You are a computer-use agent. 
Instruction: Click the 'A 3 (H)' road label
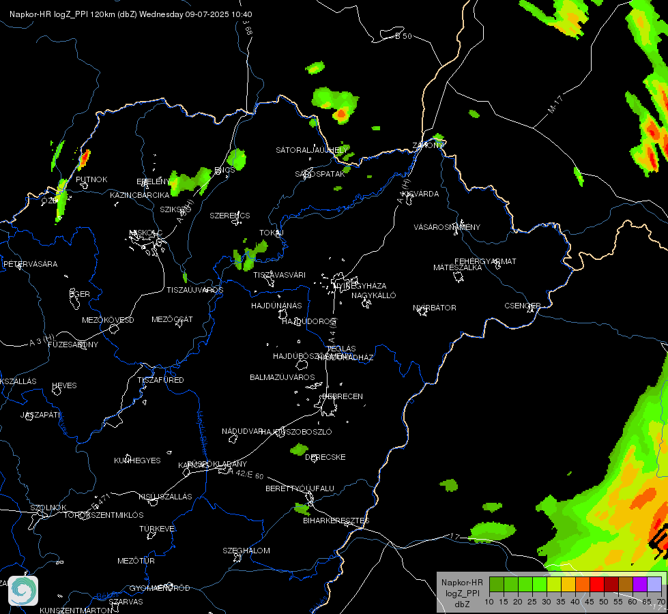(42, 340)
